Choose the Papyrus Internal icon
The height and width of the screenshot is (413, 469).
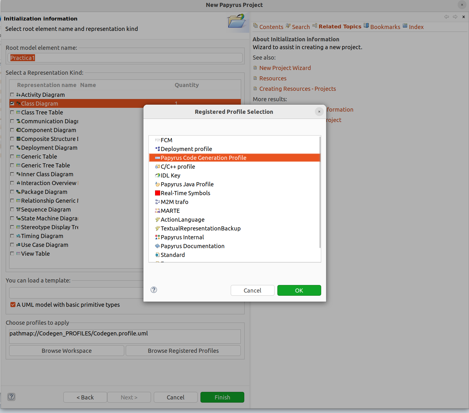click(158, 237)
